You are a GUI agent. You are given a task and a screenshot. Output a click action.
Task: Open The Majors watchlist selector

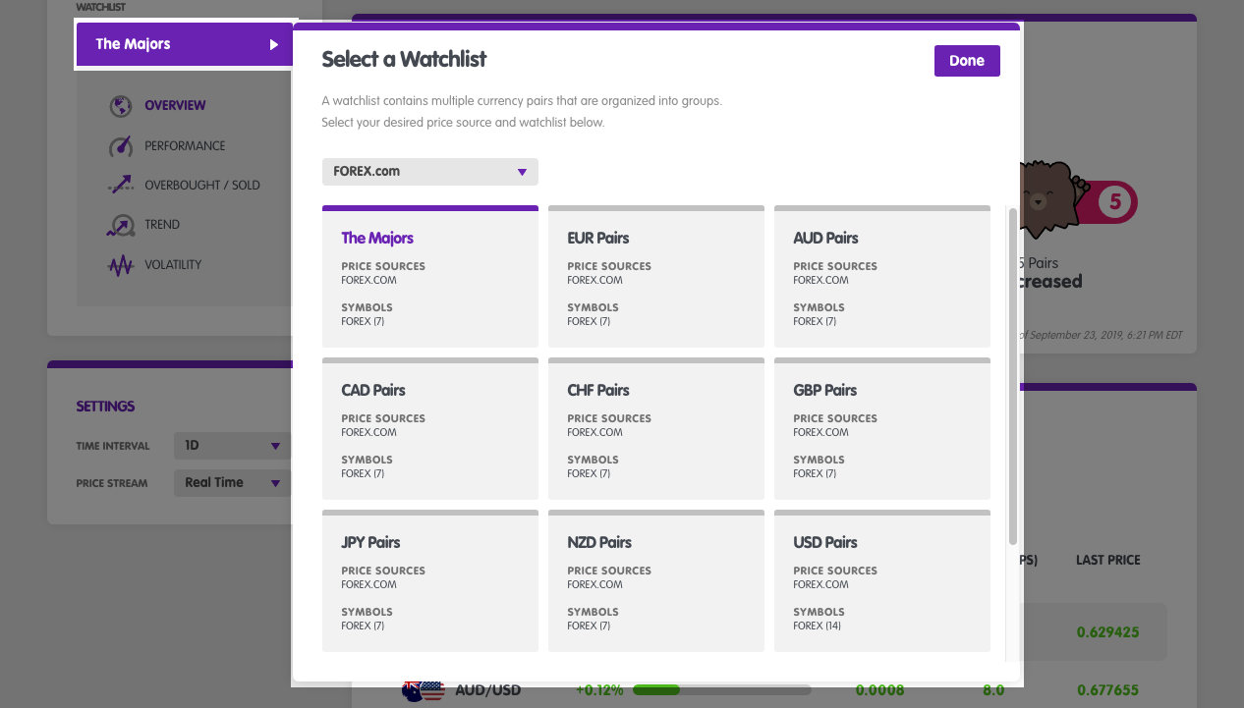pos(186,44)
